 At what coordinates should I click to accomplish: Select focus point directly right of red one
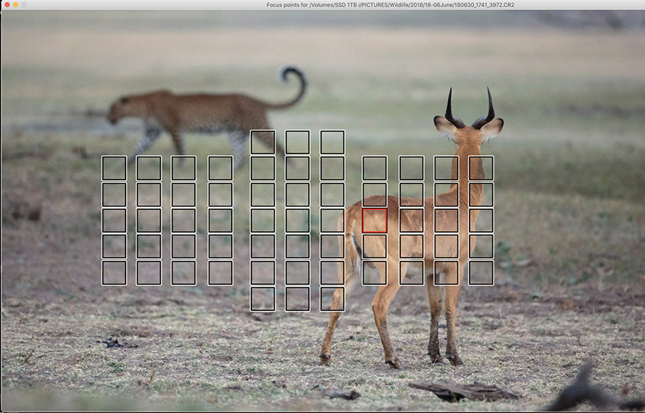pyautogui.click(x=411, y=220)
